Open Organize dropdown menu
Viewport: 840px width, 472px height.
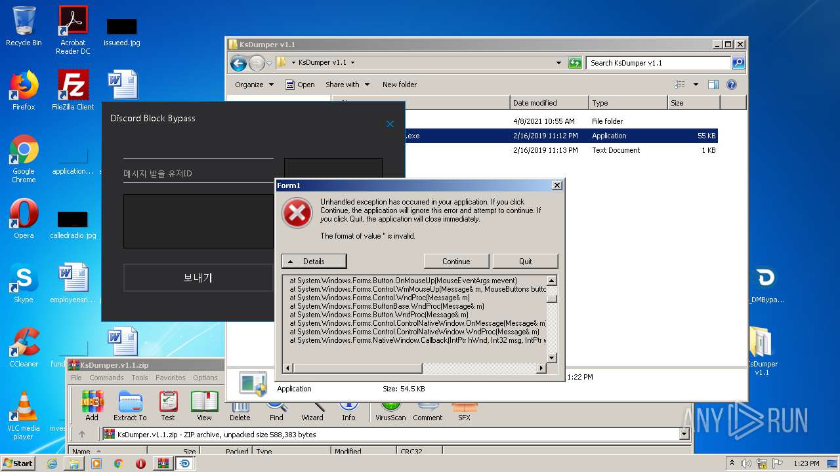pos(254,85)
